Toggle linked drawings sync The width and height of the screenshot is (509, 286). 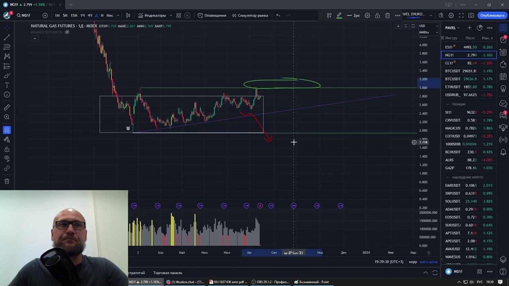(x=7, y=168)
